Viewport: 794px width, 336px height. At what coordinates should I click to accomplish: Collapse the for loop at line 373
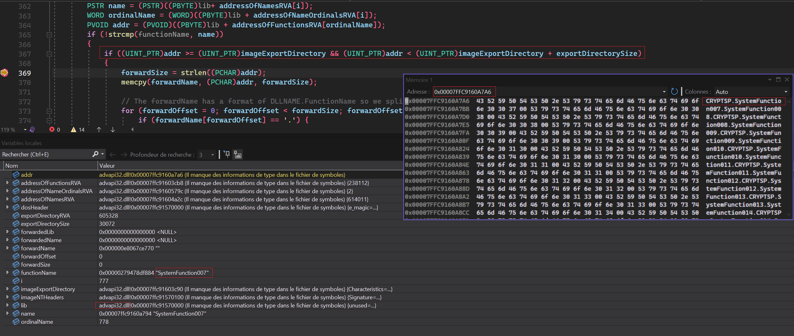pyautogui.click(x=49, y=111)
